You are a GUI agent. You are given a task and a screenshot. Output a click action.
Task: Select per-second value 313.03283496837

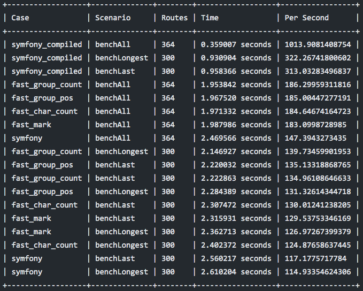point(318,71)
